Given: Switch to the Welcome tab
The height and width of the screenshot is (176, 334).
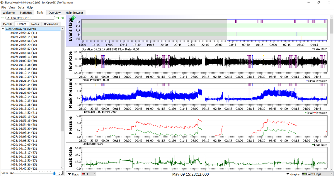Looking at the screenshot, I should point(9,13).
